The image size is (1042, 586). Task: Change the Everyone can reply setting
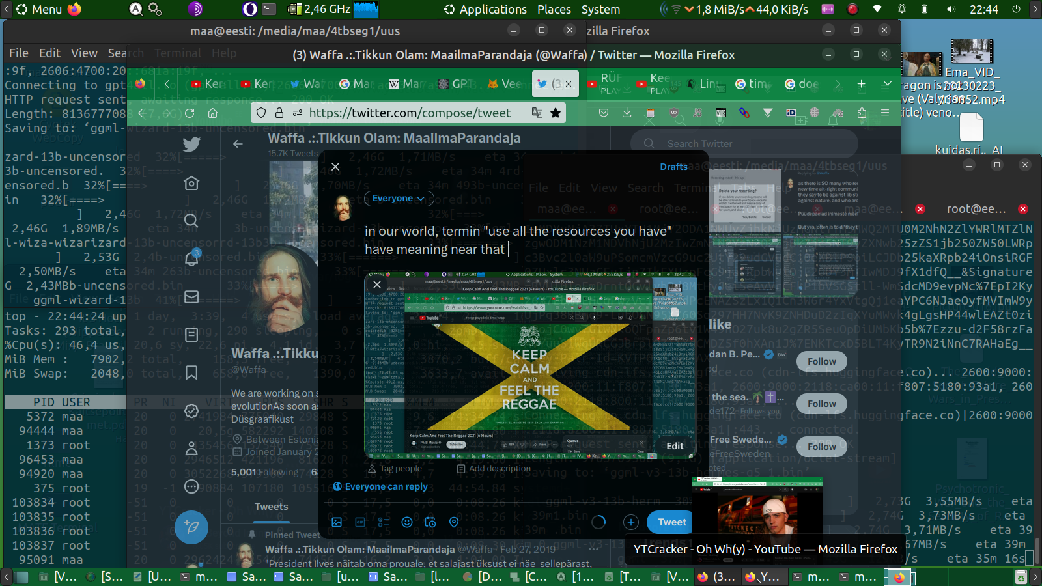pyautogui.click(x=380, y=486)
